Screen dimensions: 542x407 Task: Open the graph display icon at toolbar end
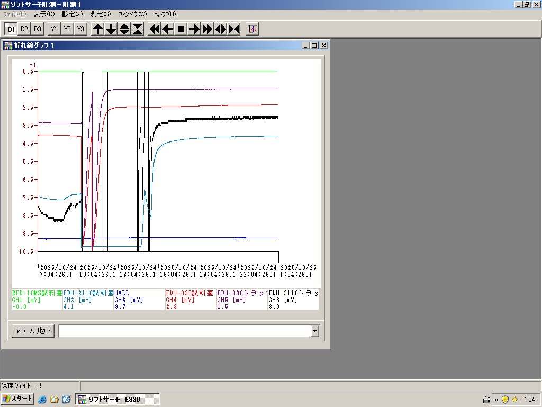tap(252, 29)
